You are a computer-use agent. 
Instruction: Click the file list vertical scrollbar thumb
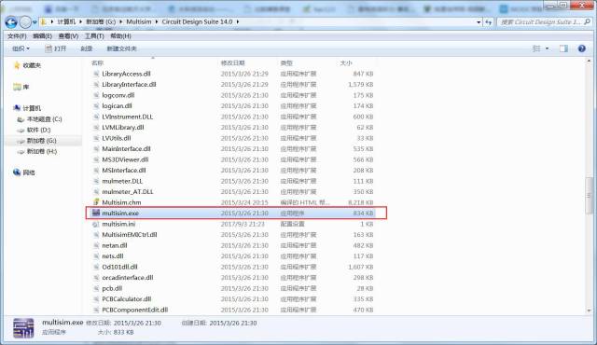tap(589, 195)
